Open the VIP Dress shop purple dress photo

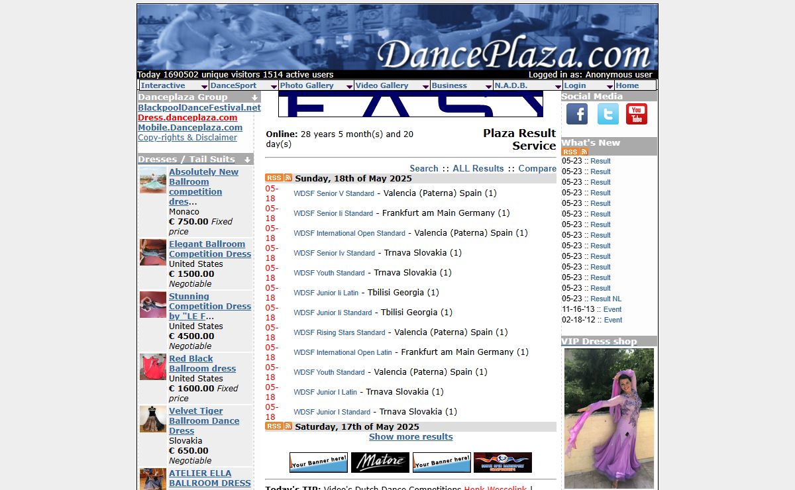pos(609,418)
